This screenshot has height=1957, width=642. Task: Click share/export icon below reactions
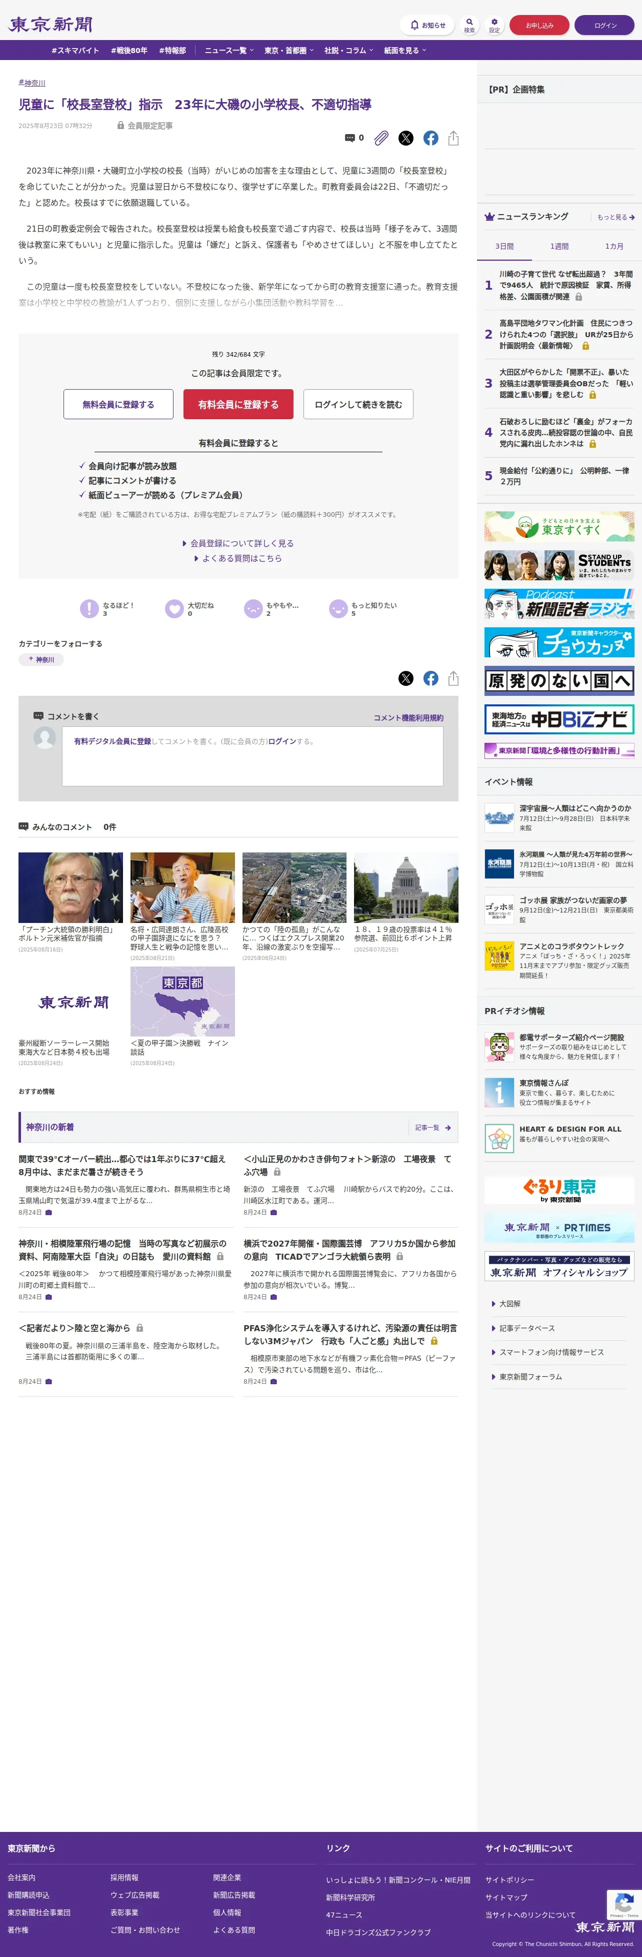point(453,678)
